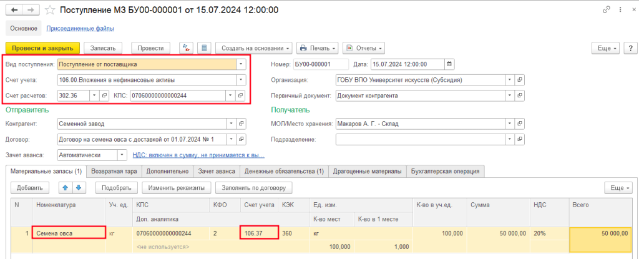Click the Номер input field
The width and height of the screenshot is (639, 259).
click(x=321, y=64)
